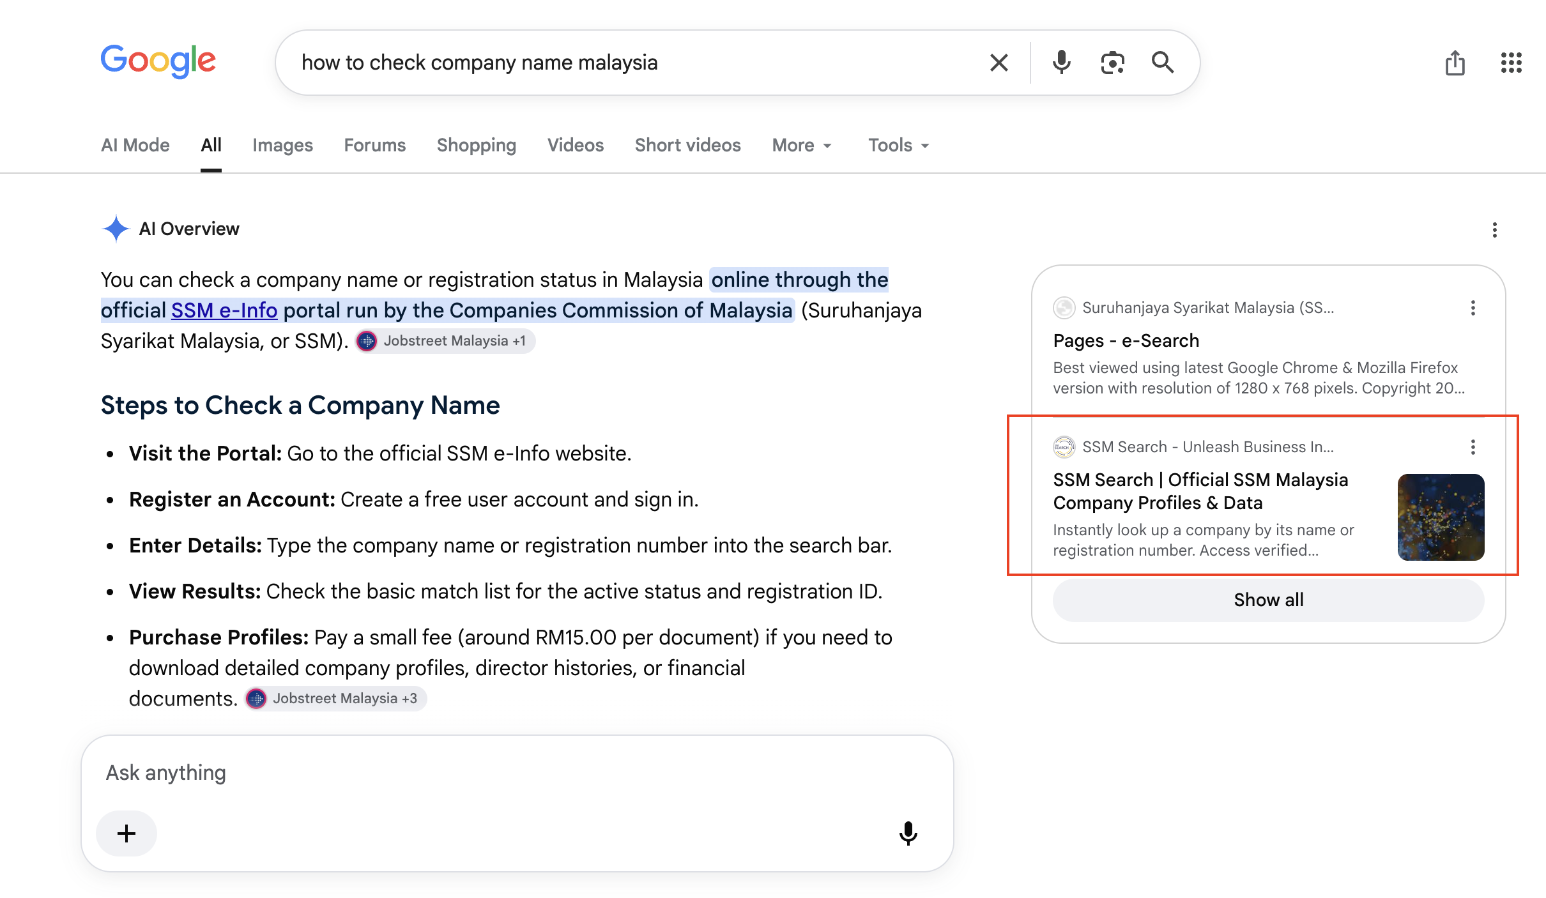Switch to AI Mode tab
This screenshot has height=898, width=1546.
pos(135,145)
